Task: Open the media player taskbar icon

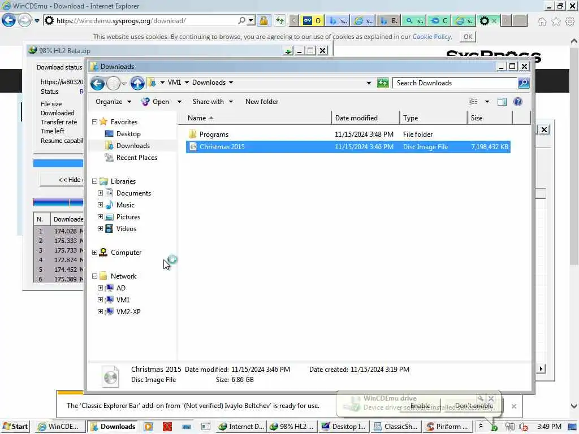Action: [x=148, y=427]
